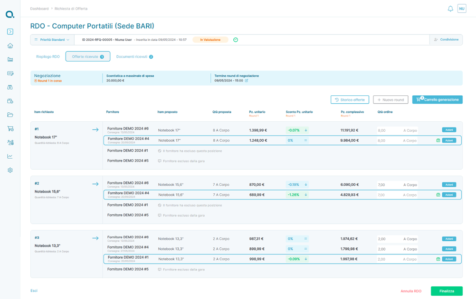Open settings gear in the sidebar
Screen dimensions: 476x299
point(10,170)
